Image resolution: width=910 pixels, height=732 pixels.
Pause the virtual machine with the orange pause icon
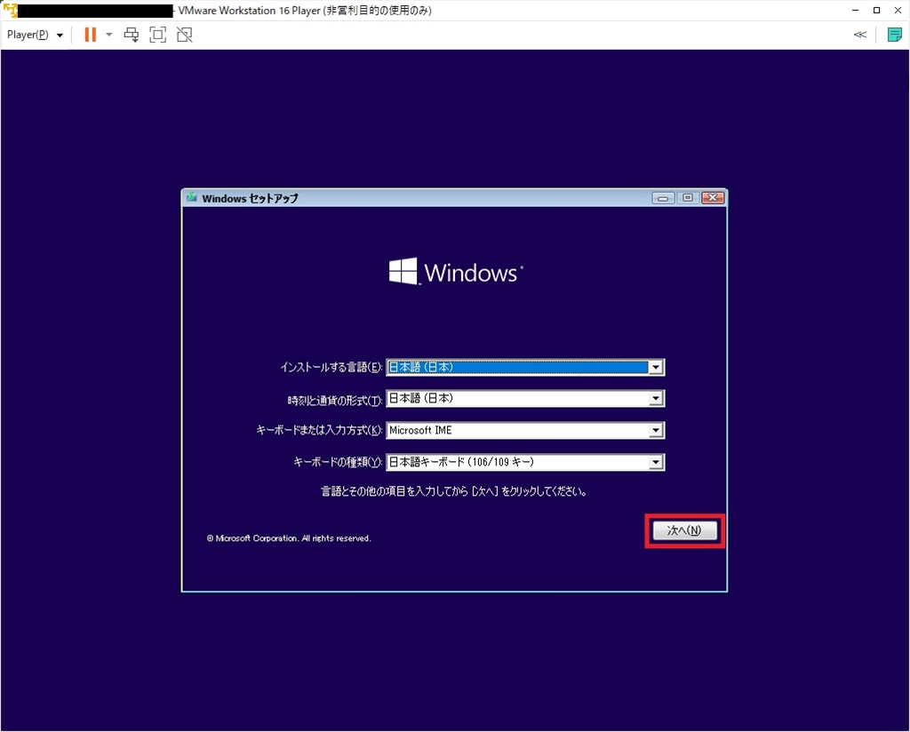[x=90, y=35]
